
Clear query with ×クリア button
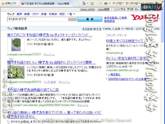72,19
